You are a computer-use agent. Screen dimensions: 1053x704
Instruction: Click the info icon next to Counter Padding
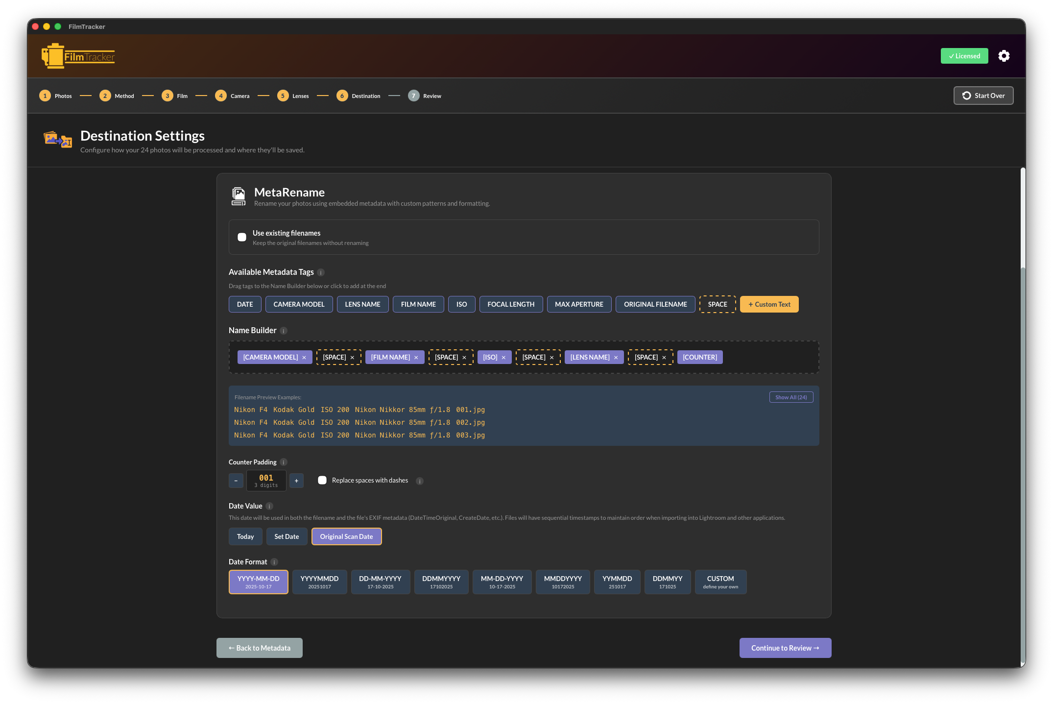(283, 462)
